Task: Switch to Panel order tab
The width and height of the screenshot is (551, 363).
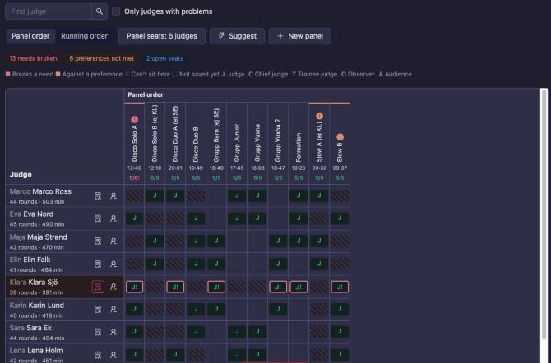Action: click(30, 36)
